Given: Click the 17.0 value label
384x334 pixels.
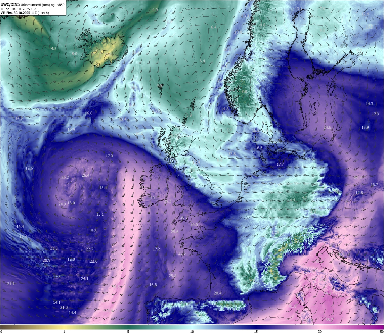Looking at the screenshot, I should [x=109, y=156].
